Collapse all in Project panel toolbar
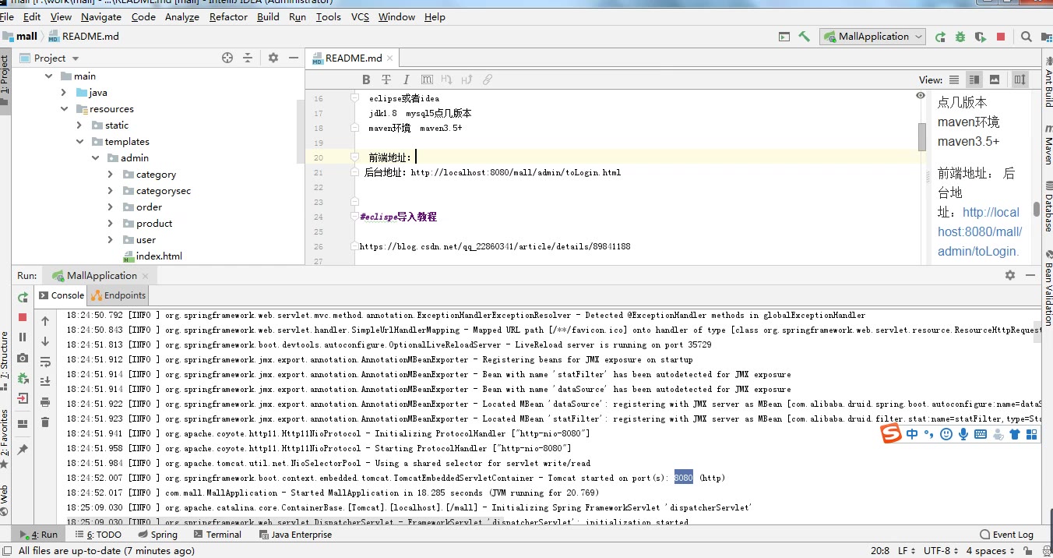Image resolution: width=1053 pixels, height=558 pixels. (x=248, y=58)
